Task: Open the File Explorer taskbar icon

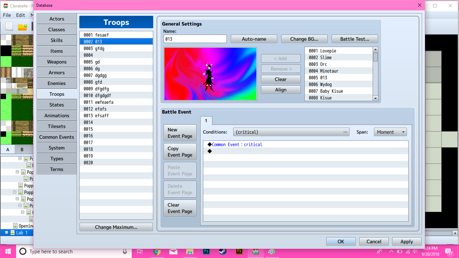Action: [x=190, y=251]
